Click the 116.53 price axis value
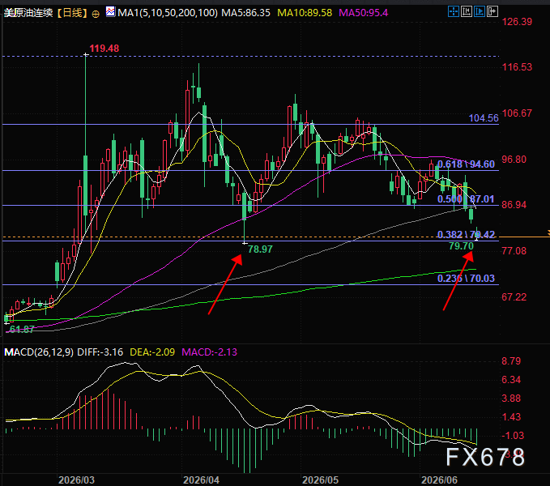550x486 pixels. 517,67
